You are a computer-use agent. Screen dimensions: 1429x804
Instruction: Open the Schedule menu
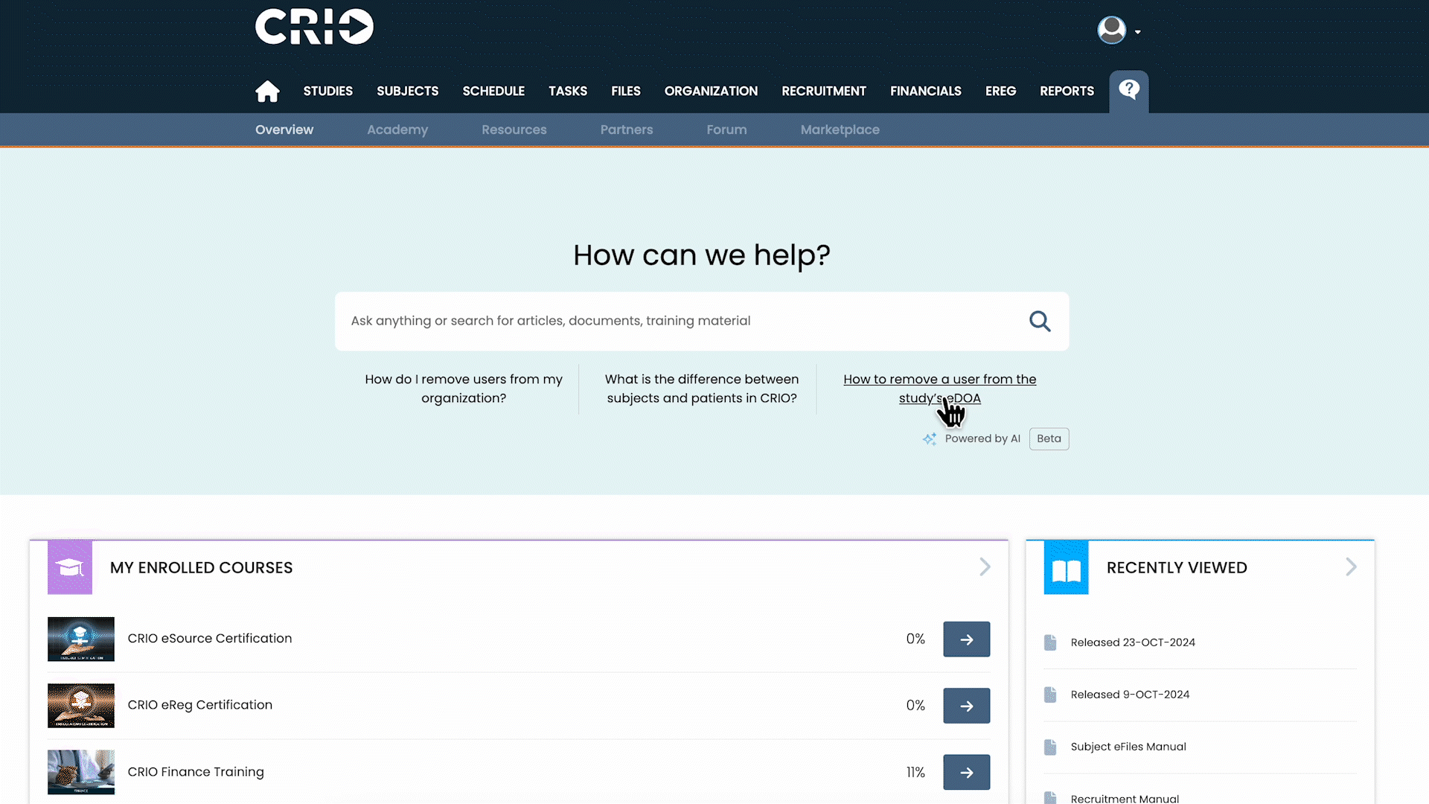493,91
